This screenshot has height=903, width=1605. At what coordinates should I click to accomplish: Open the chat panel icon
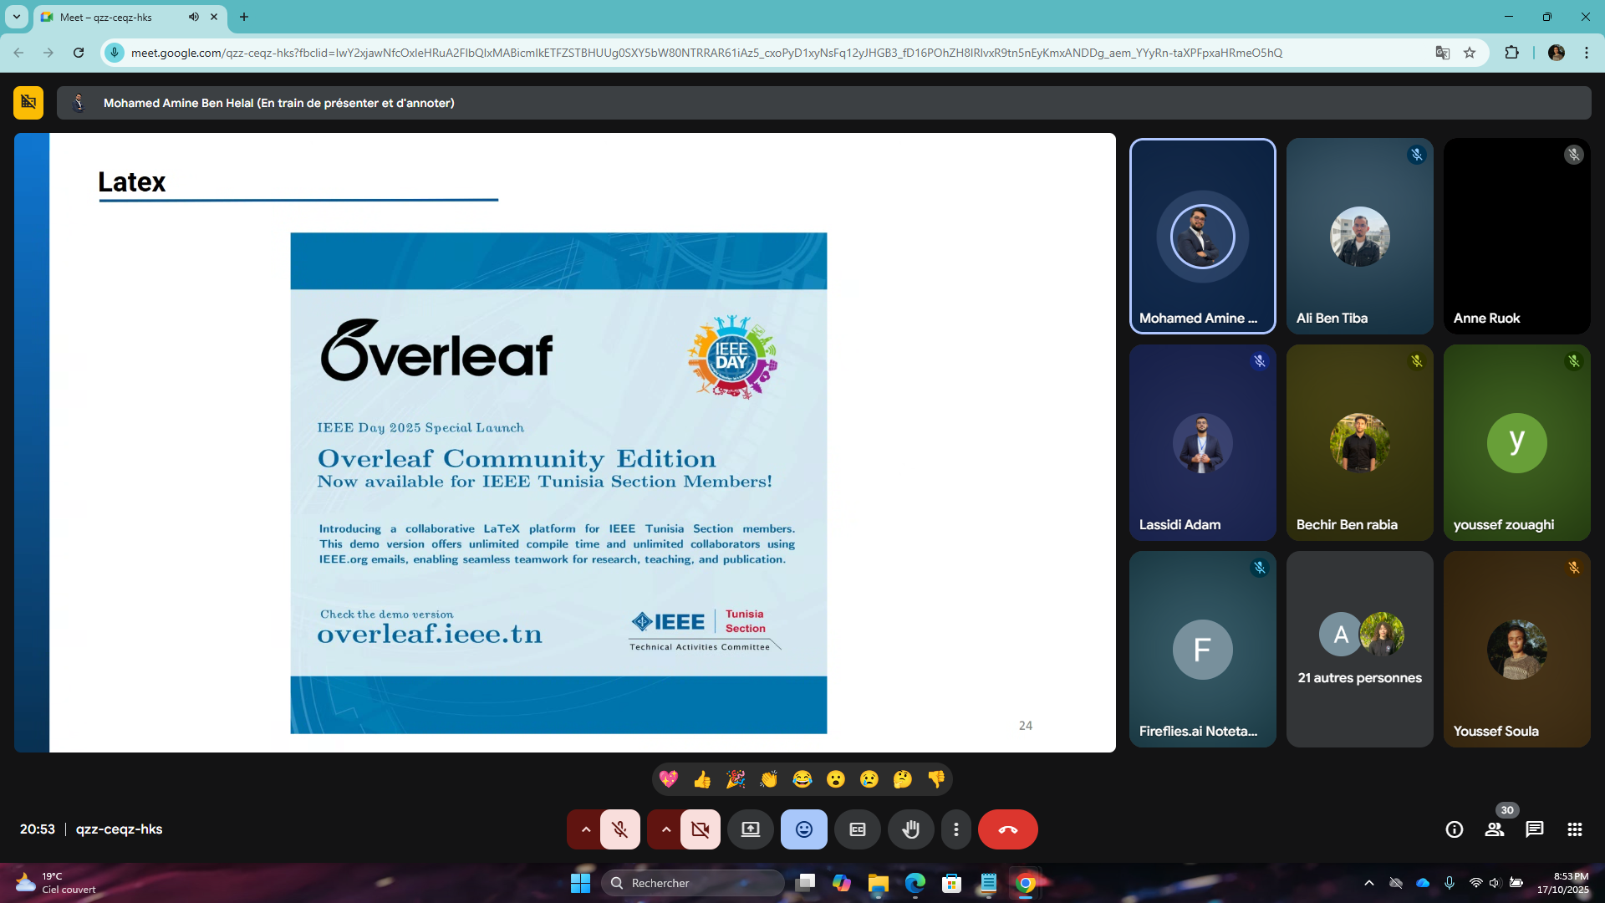point(1535,829)
